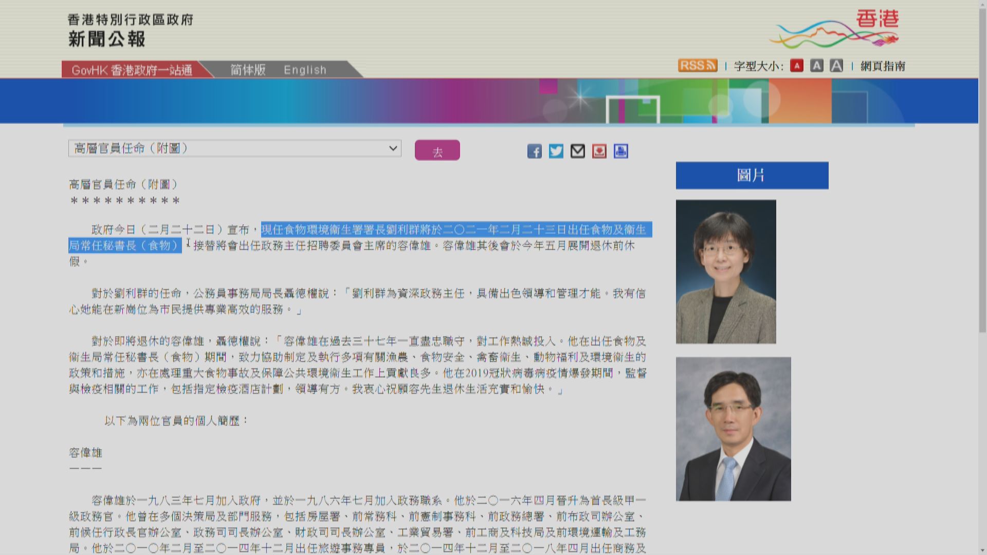
Task: Share the press release on Facebook
Action: coord(535,151)
